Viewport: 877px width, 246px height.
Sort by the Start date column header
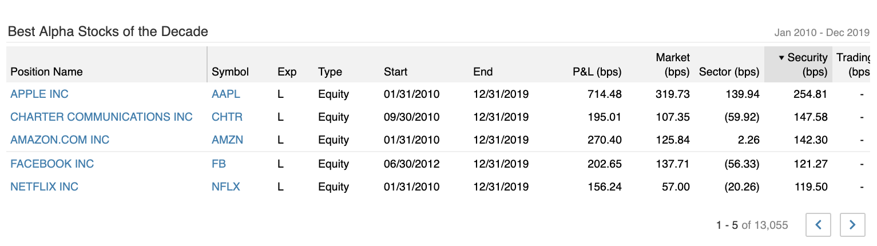(395, 72)
